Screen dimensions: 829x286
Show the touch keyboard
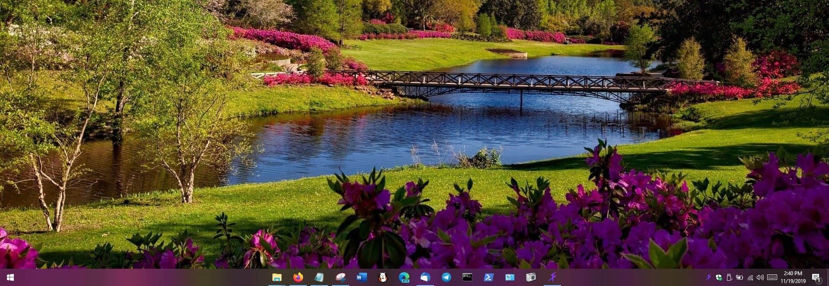[772, 277]
